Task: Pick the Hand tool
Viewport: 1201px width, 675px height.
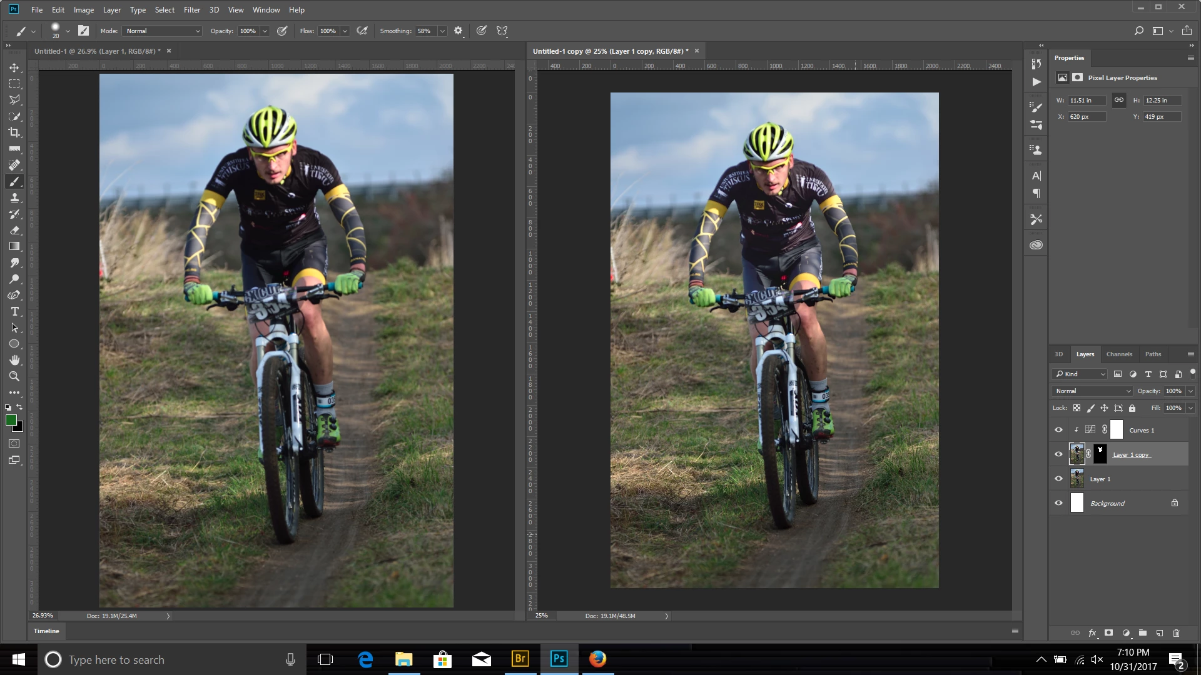Action: pyautogui.click(x=14, y=360)
